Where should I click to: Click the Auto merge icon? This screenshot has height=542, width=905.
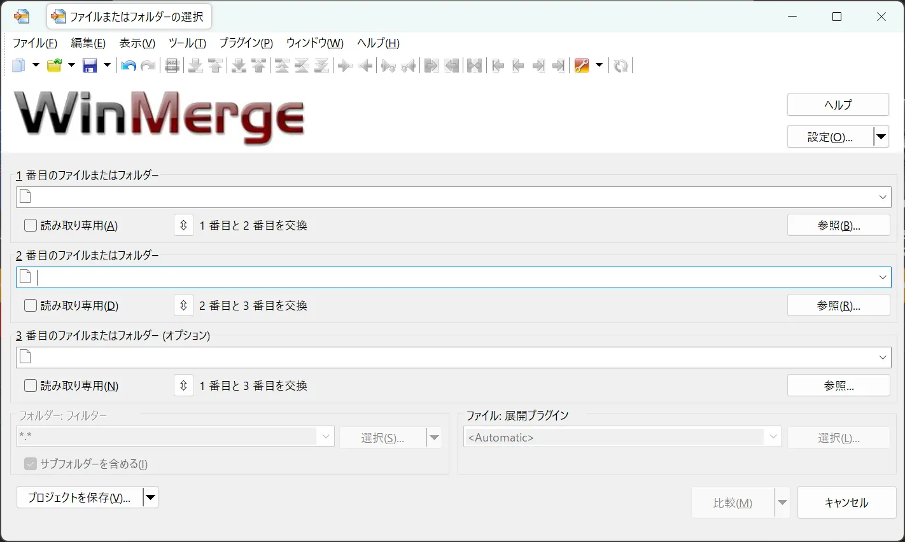tap(475, 65)
